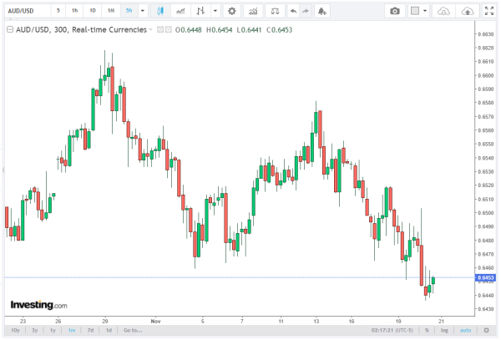Toggle percentage scale mode

427,330
